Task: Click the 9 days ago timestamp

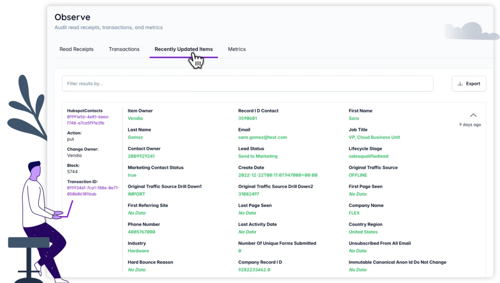Action: [x=470, y=125]
